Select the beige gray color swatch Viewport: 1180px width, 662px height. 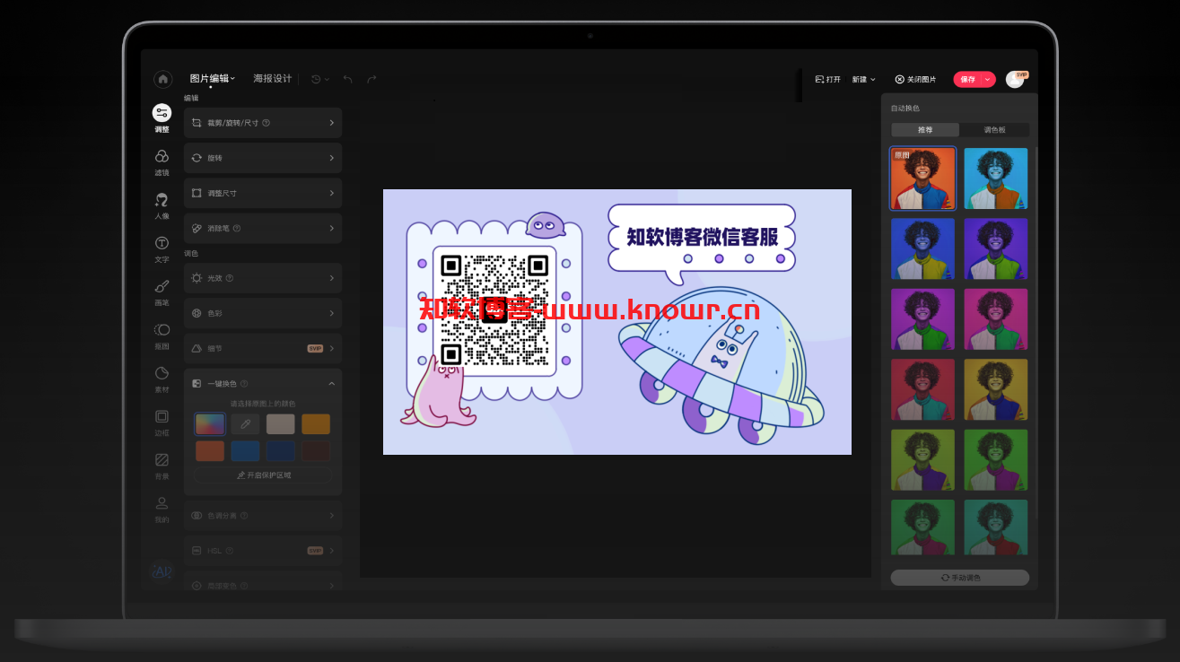[280, 423]
